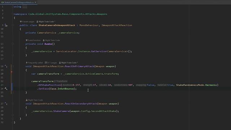
Task: Click the DOShakePosition call
Action: pyautogui.click(x=49, y=85)
